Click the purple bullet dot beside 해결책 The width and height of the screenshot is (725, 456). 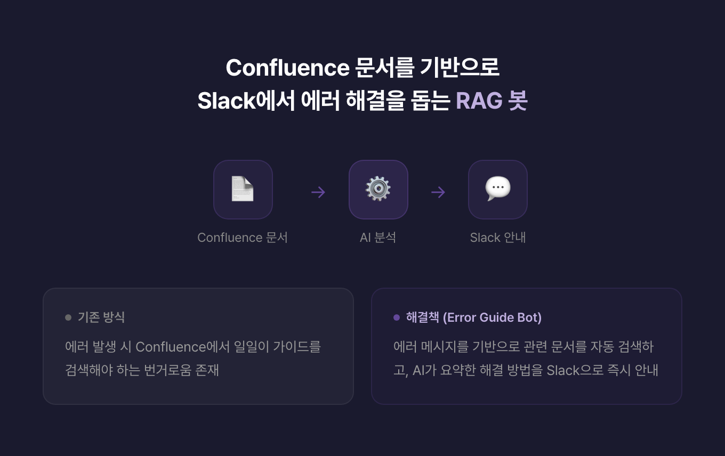click(x=397, y=317)
